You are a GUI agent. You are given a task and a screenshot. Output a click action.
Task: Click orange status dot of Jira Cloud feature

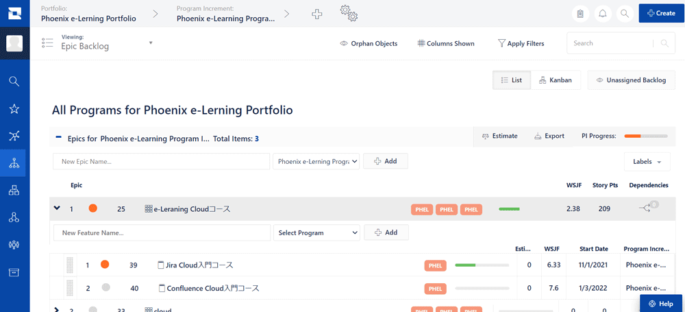(x=104, y=264)
